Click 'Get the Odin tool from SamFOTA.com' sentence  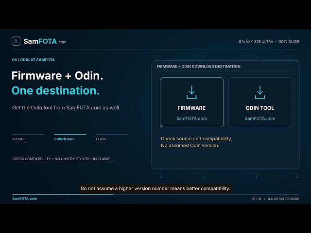[66, 108]
